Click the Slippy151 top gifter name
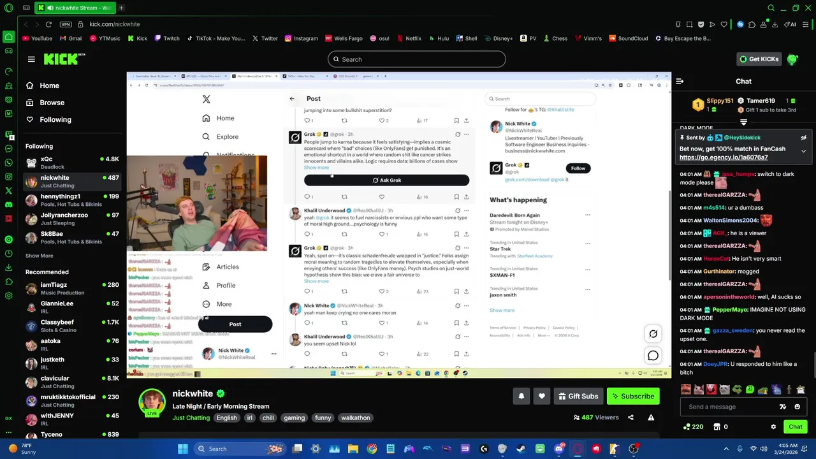The height and width of the screenshot is (459, 816). tap(720, 101)
